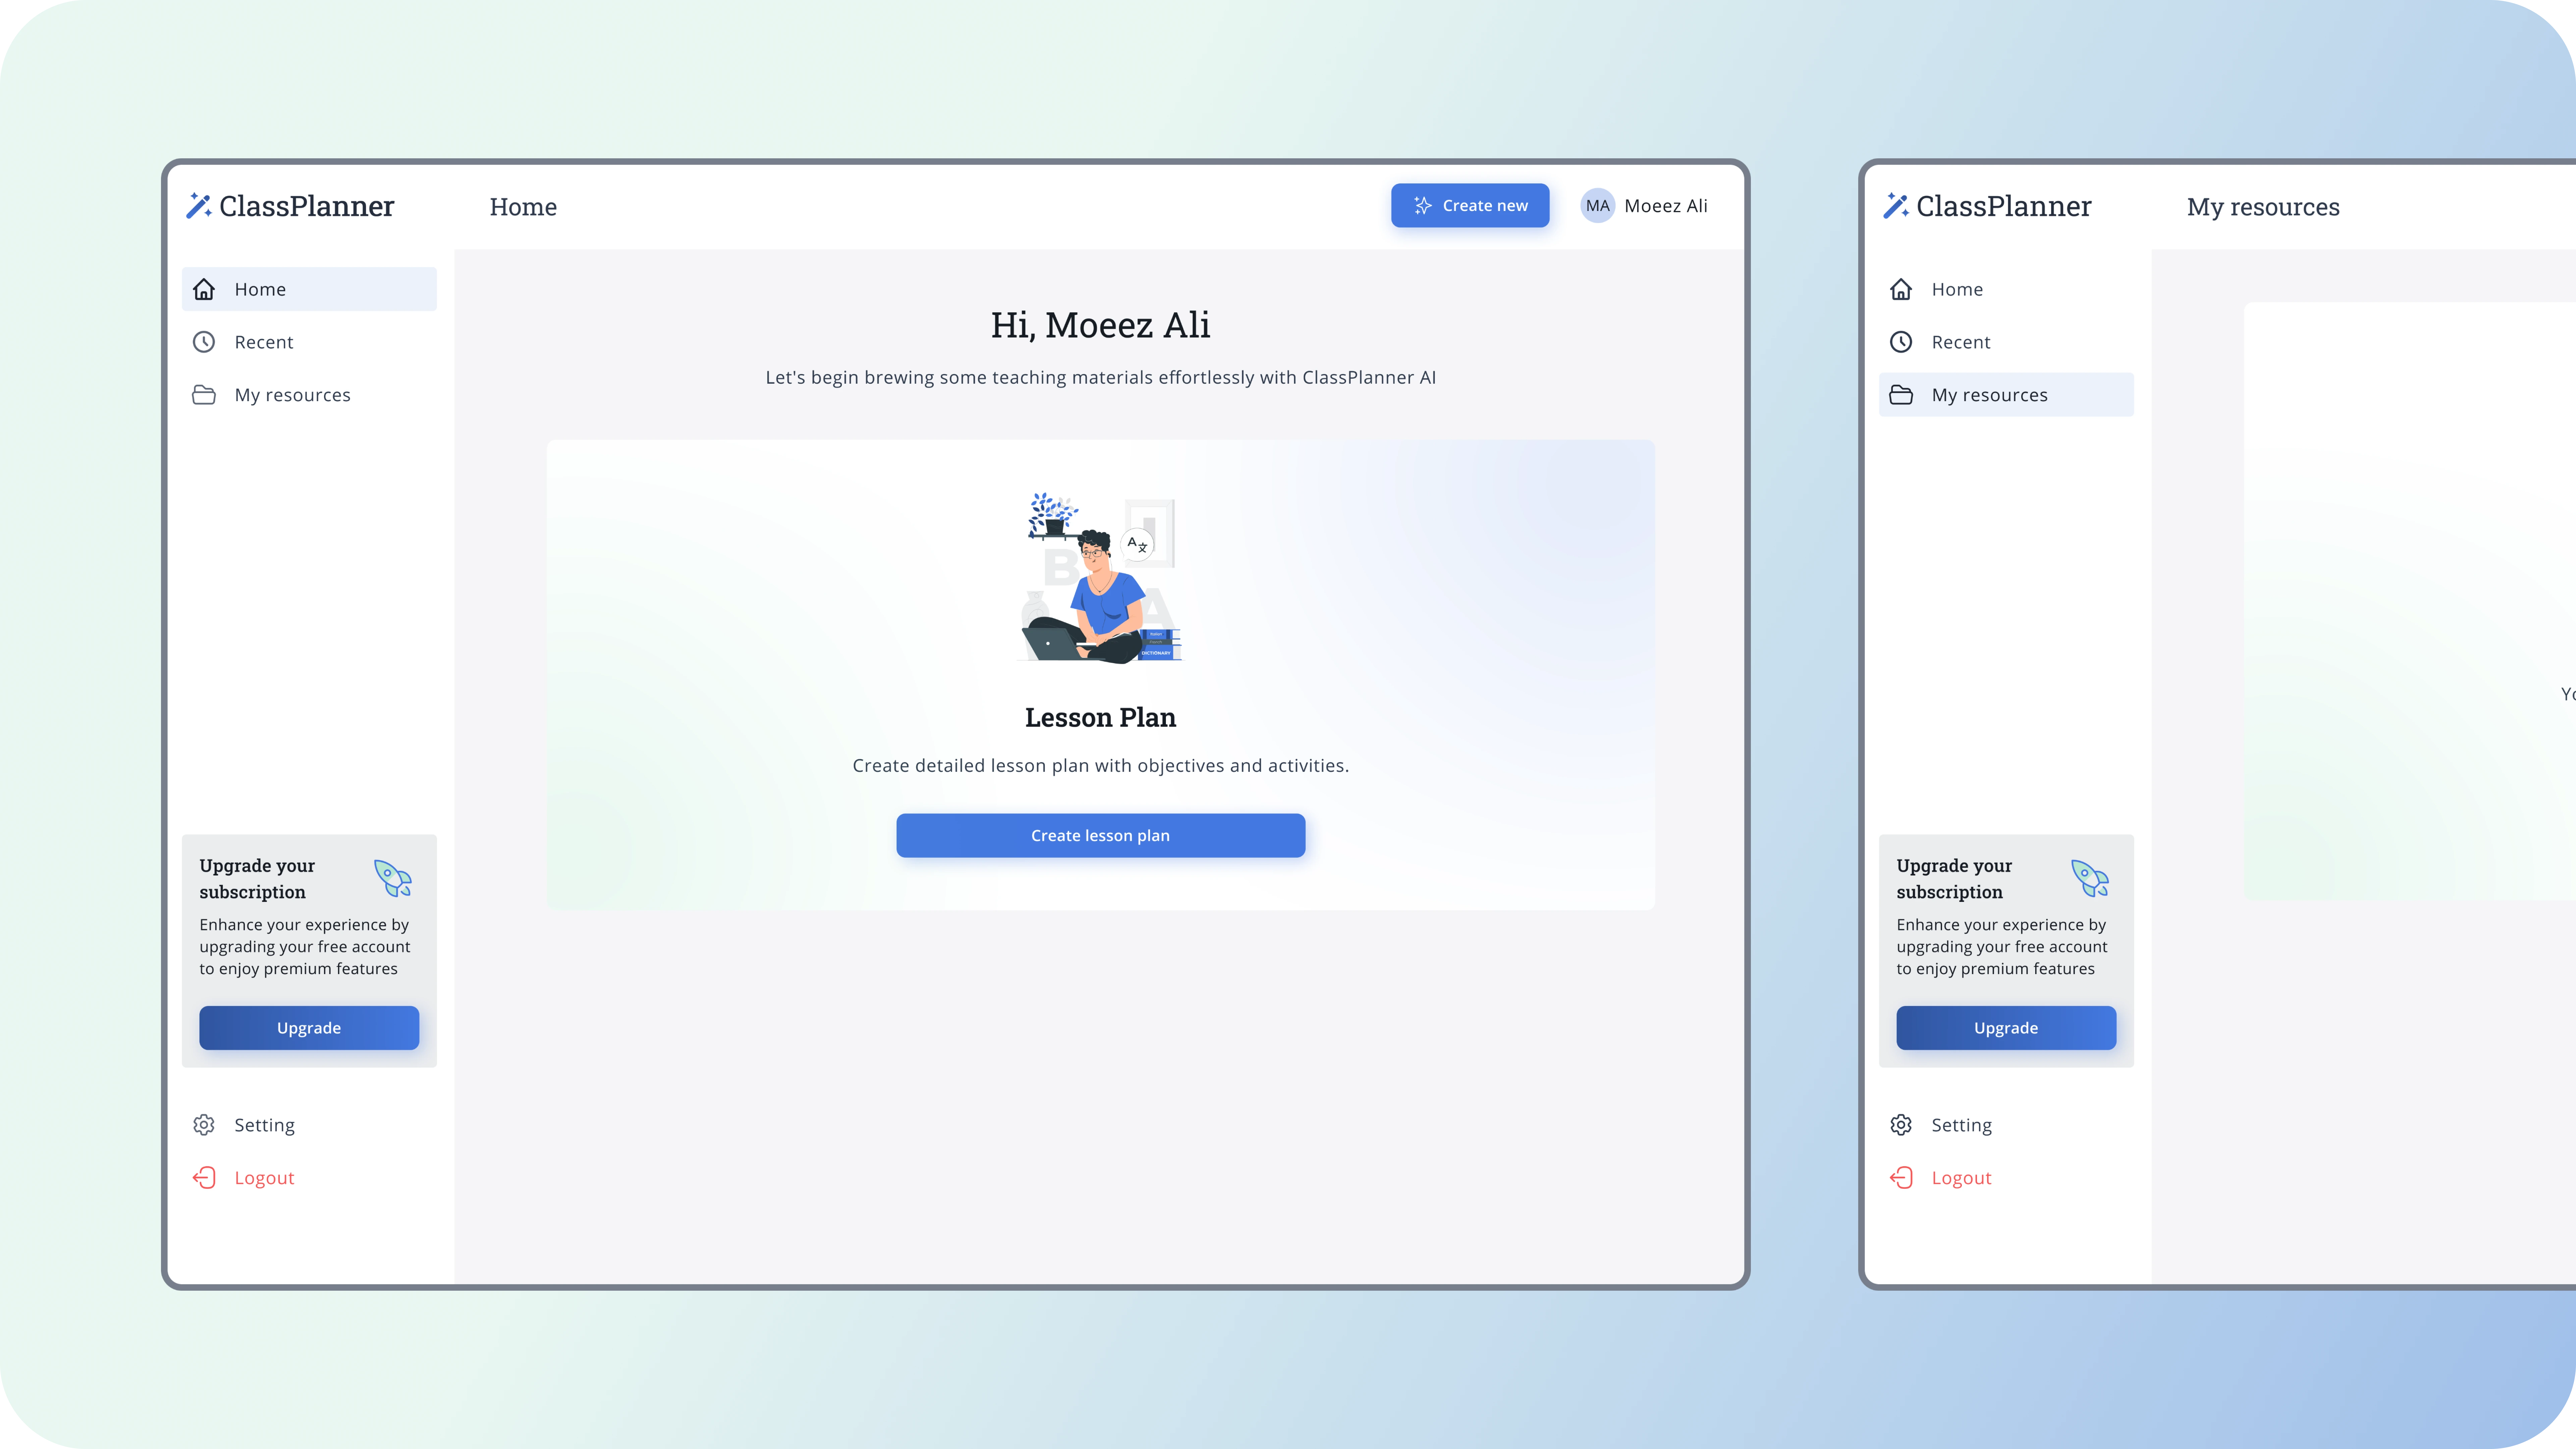
Task: Open Recent in Home window sidebar
Action: (309, 342)
